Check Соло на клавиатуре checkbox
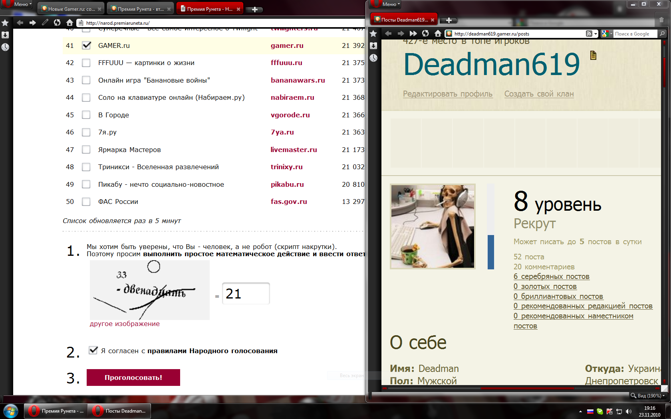The width and height of the screenshot is (671, 419). [86, 98]
